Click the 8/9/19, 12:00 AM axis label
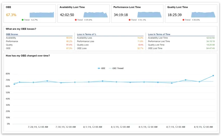 pos(203,127)
